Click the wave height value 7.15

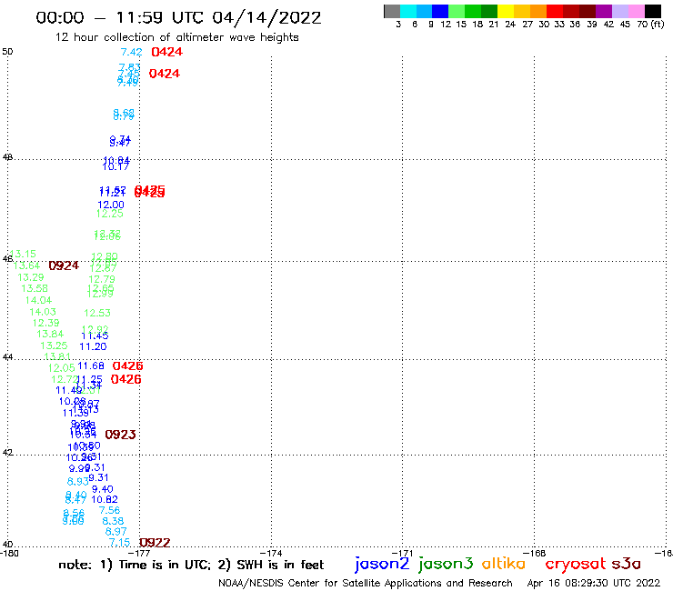click(x=119, y=543)
